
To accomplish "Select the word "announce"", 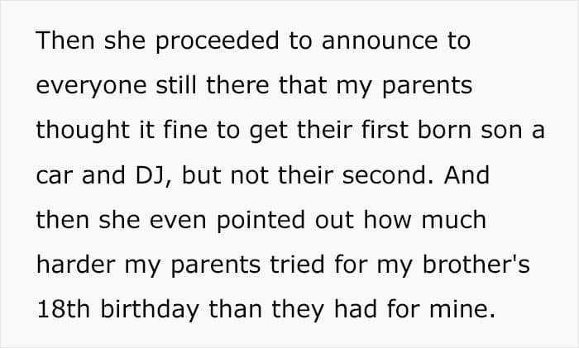I will pyautogui.click(x=380, y=41).
